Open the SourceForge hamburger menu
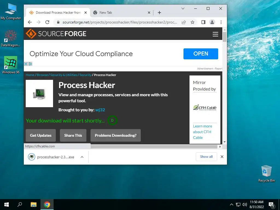The height and width of the screenshot is (210, 280). 215,34
